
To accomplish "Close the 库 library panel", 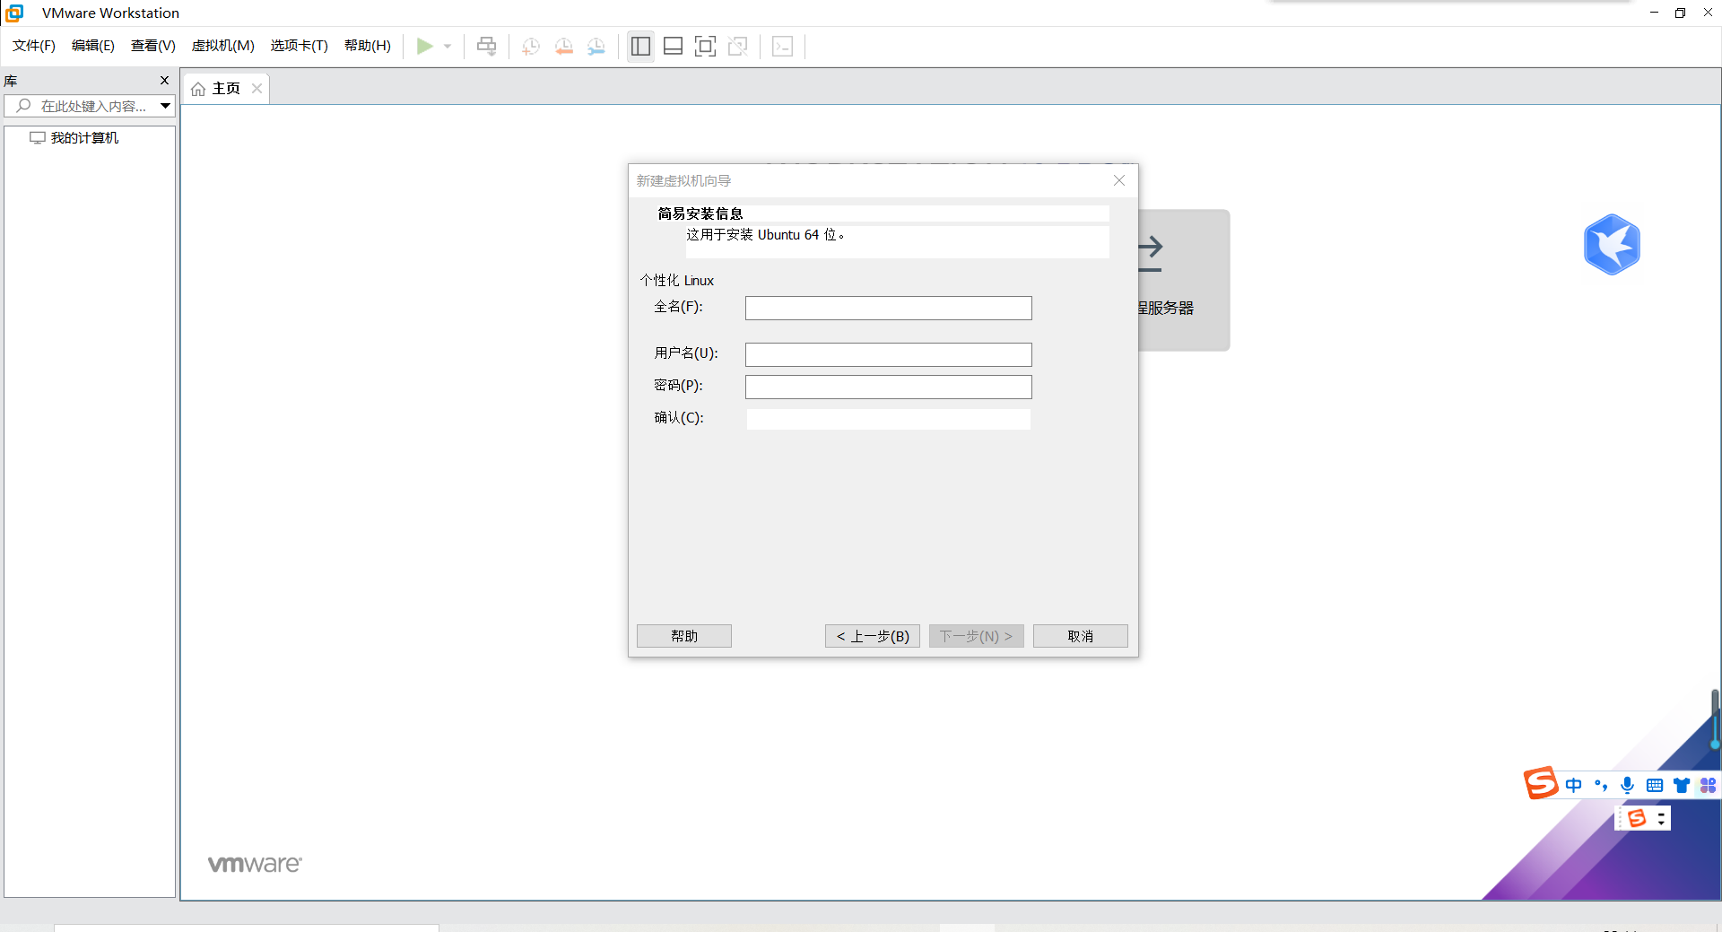I will [x=164, y=81].
